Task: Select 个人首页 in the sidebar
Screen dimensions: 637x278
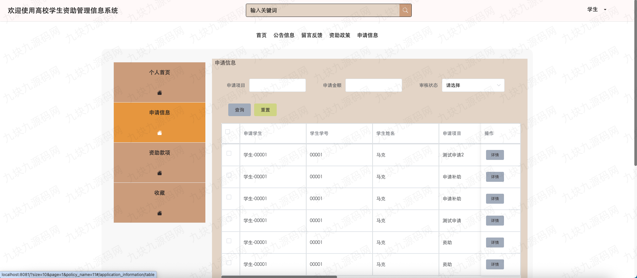Action: [x=160, y=82]
